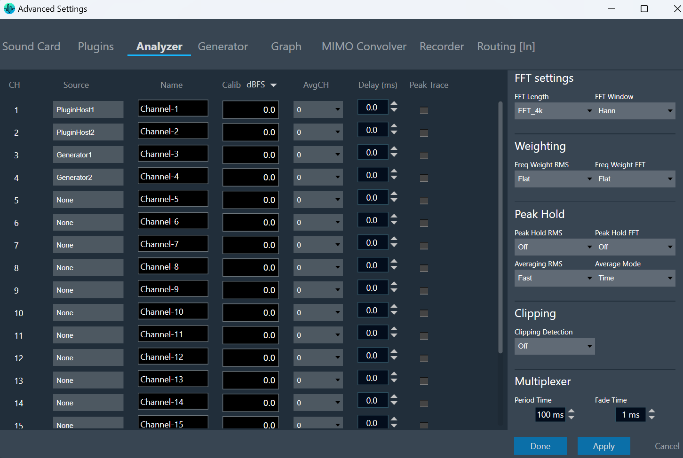683x458 pixels.
Task: Open the dBFS calibration unit arrow
Action: [x=273, y=85]
